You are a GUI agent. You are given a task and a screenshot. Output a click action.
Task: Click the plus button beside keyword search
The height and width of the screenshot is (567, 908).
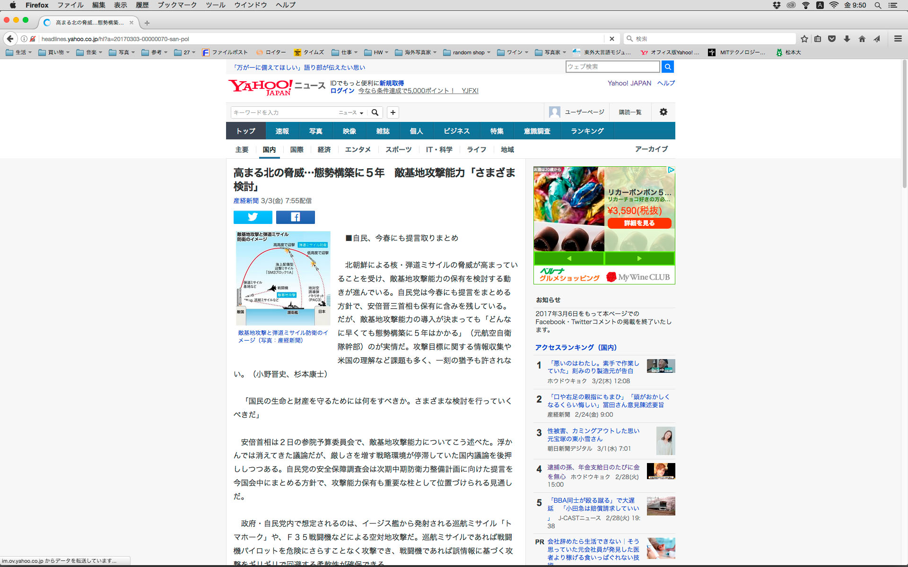[x=393, y=112]
